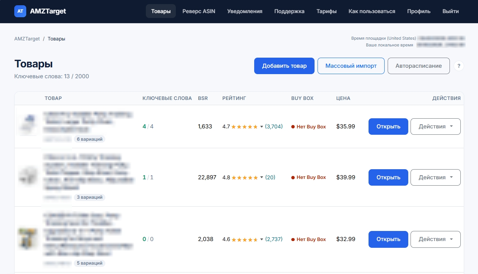Open the question mark help icon
This screenshot has width=478, height=274.
click(459, 66)
